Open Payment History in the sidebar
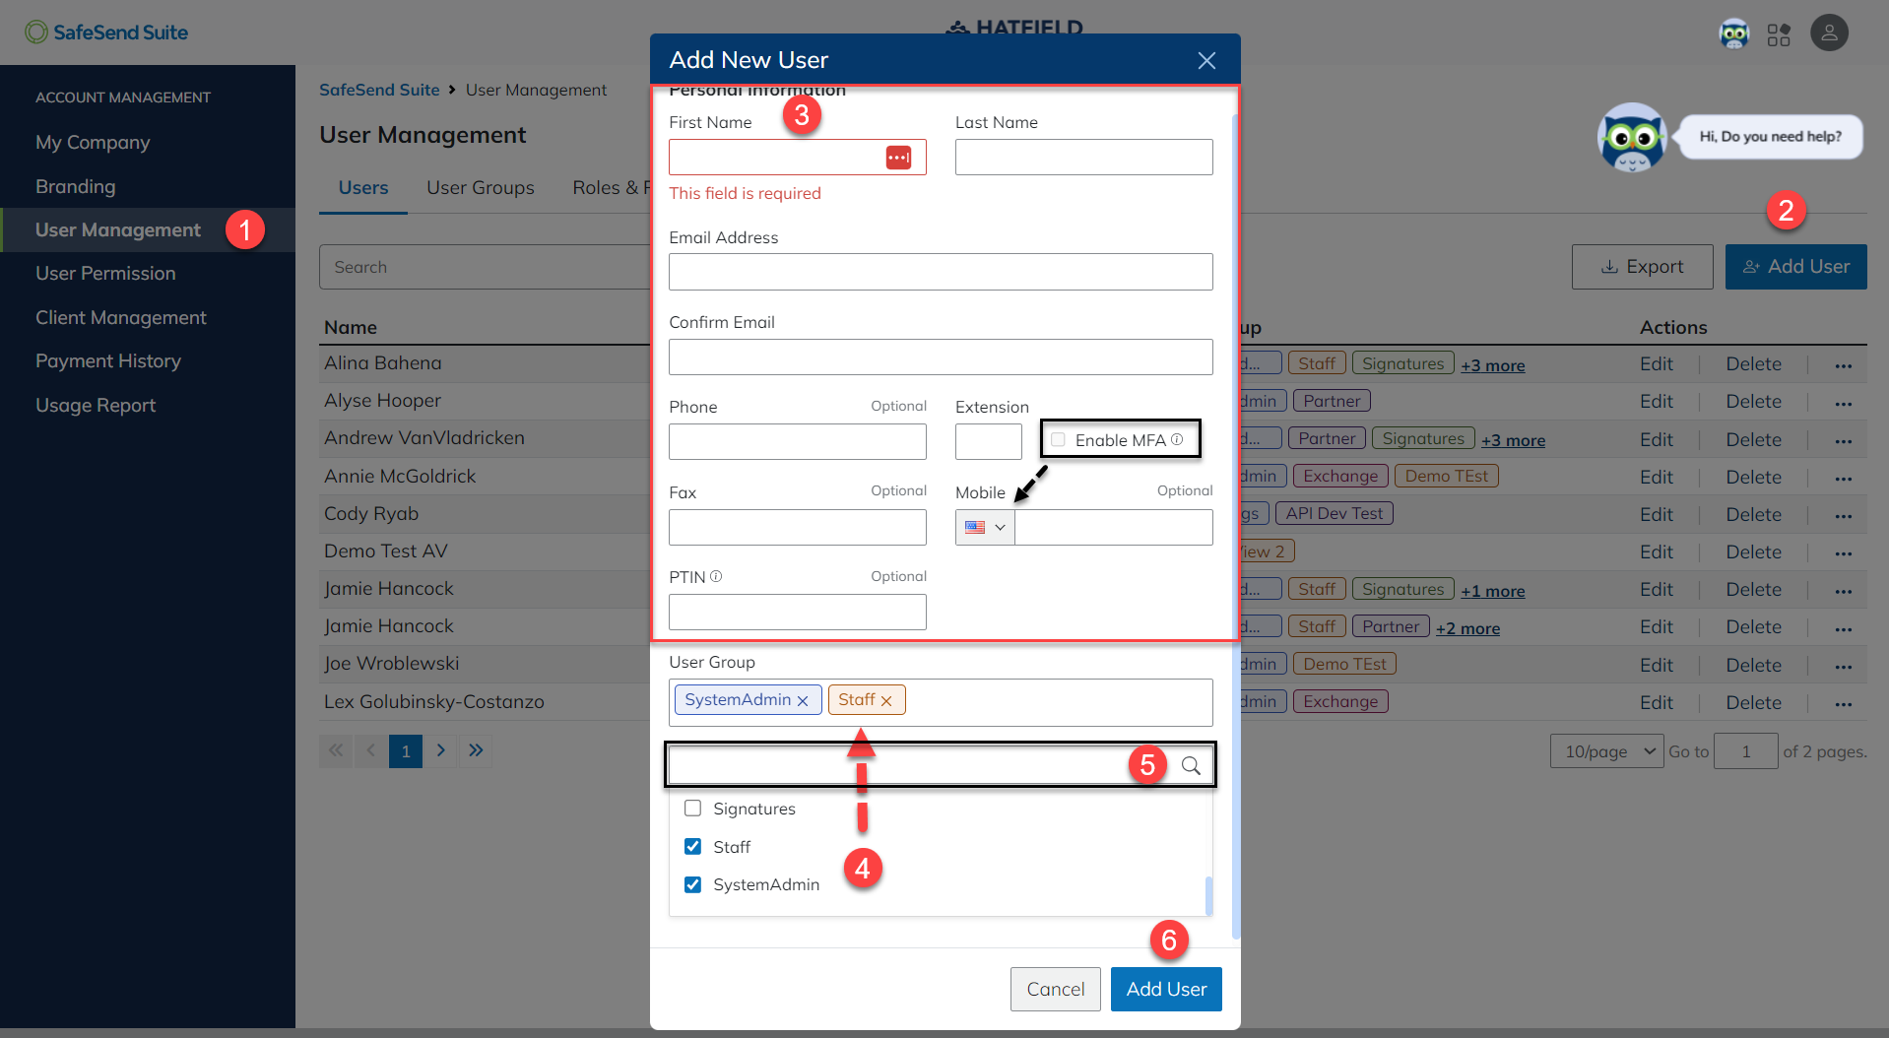1889x1038 pixels. pyautogui.click(x=108, y=360)
